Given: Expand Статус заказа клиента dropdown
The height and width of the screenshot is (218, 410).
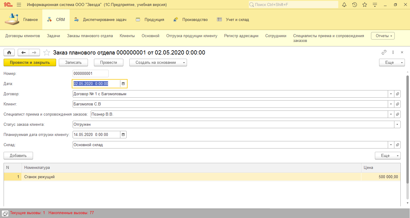Looking at the screenshot, I should point(397,125).
